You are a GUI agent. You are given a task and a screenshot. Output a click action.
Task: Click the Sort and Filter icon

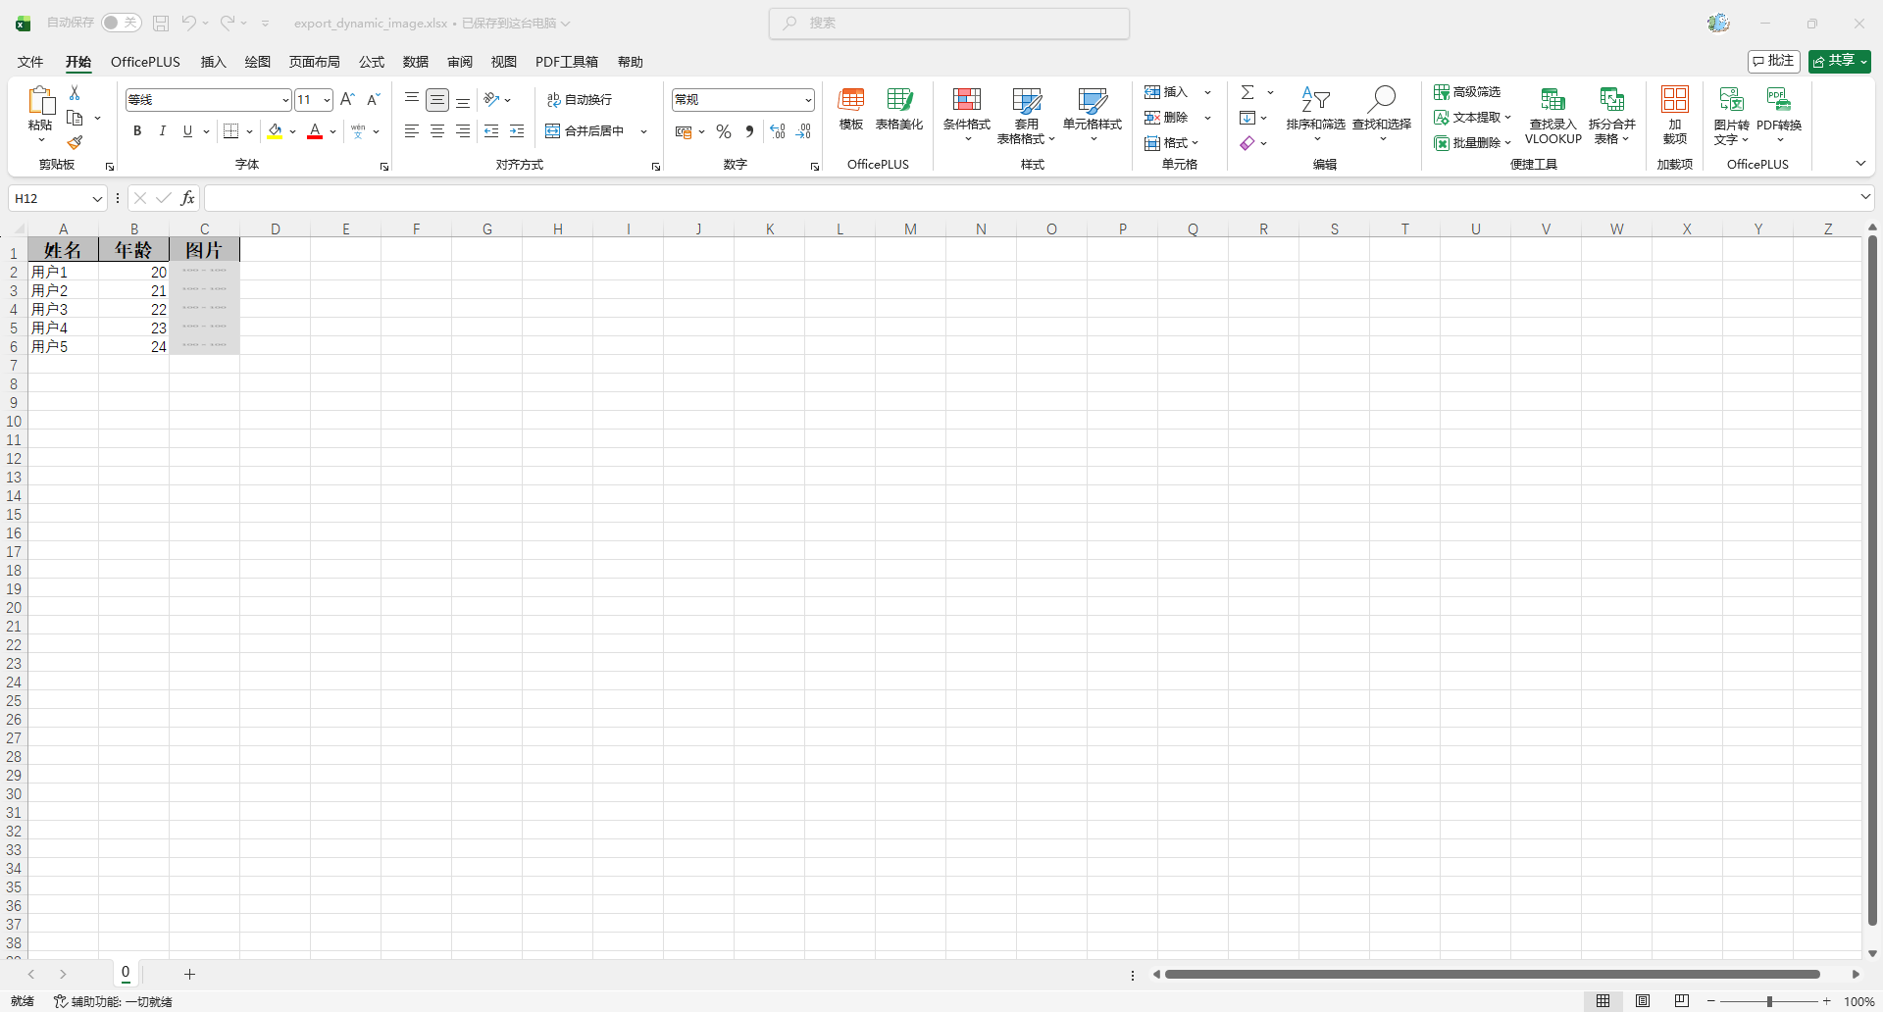(x=1315, y=100)
